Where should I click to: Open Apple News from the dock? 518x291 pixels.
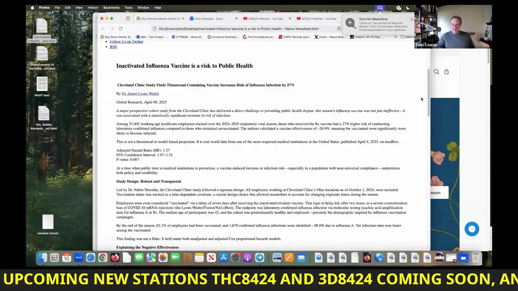pos(211,258)
